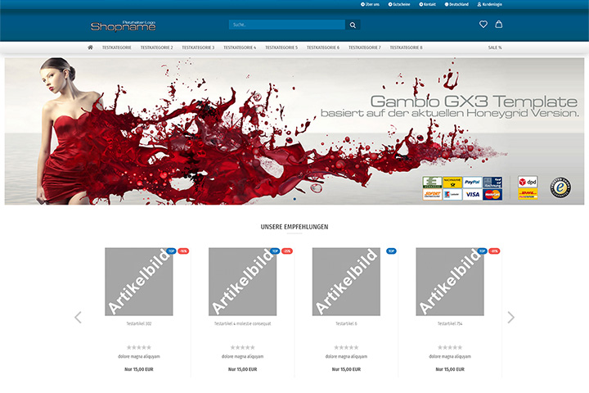Click the PayPal payment logo

[472, 182]
